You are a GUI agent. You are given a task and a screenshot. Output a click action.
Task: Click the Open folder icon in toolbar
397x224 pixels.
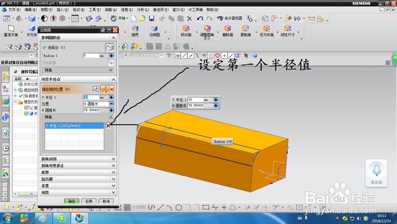point(142,19)
